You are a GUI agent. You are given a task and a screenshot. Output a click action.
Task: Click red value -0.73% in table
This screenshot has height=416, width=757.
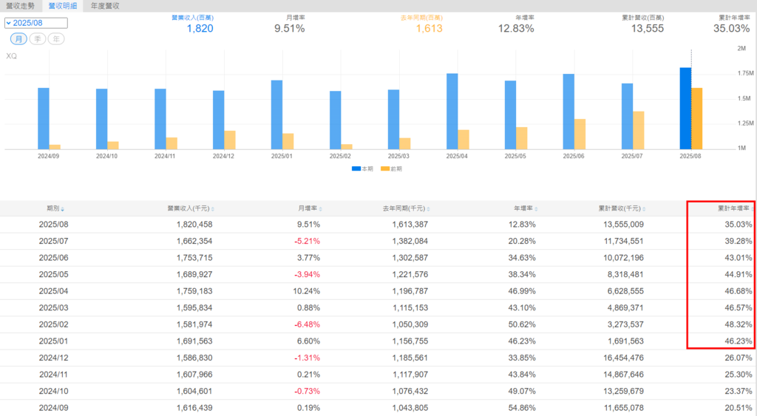pos(307,392)
